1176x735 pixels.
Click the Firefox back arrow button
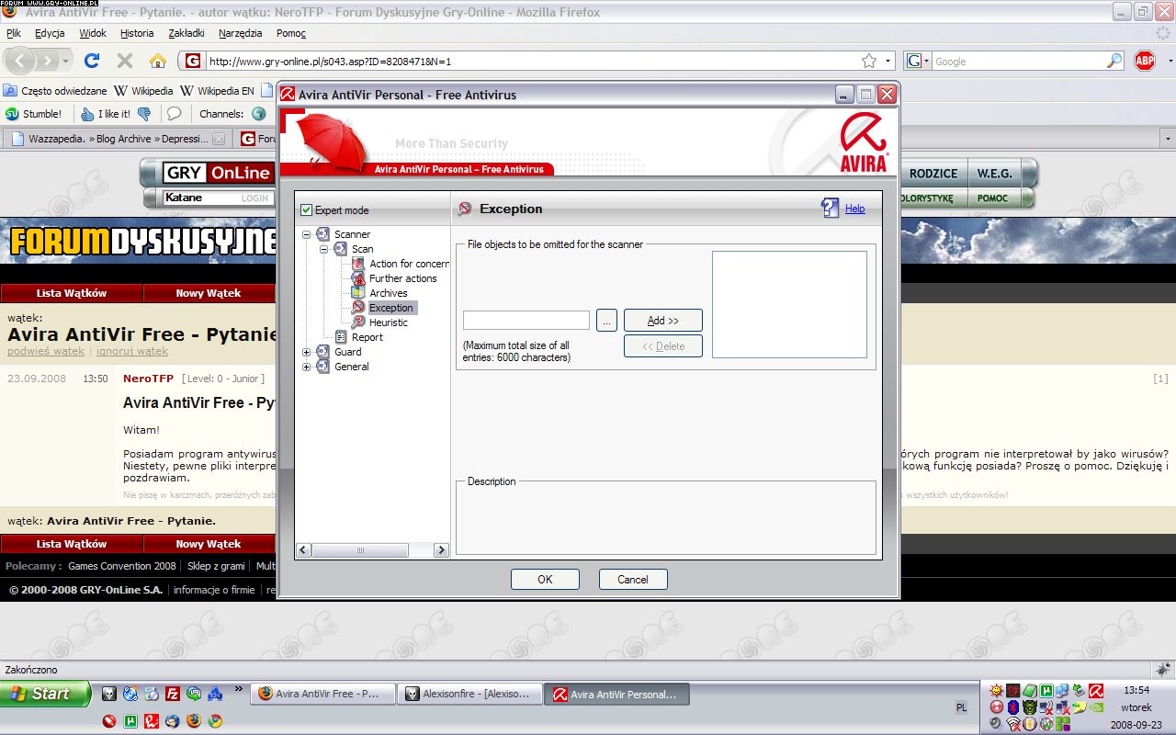[20, 62]
